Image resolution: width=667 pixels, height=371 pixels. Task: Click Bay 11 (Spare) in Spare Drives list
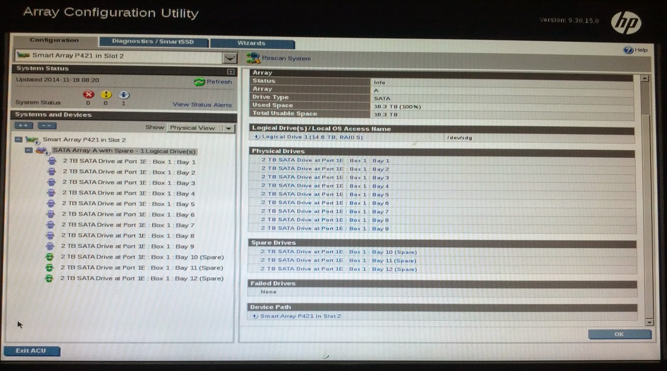339,260
